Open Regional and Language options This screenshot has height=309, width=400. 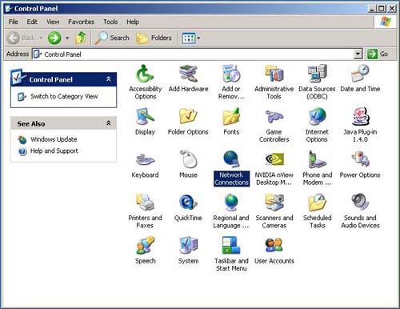click(x=231, y=211)
